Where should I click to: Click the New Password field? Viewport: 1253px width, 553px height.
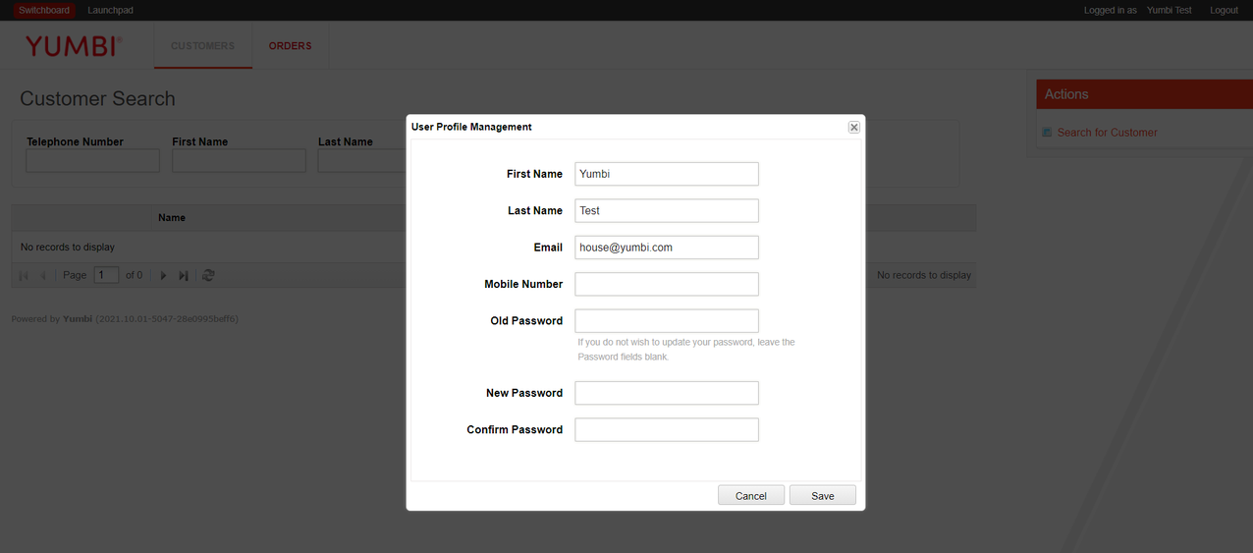tap(667, 393)
